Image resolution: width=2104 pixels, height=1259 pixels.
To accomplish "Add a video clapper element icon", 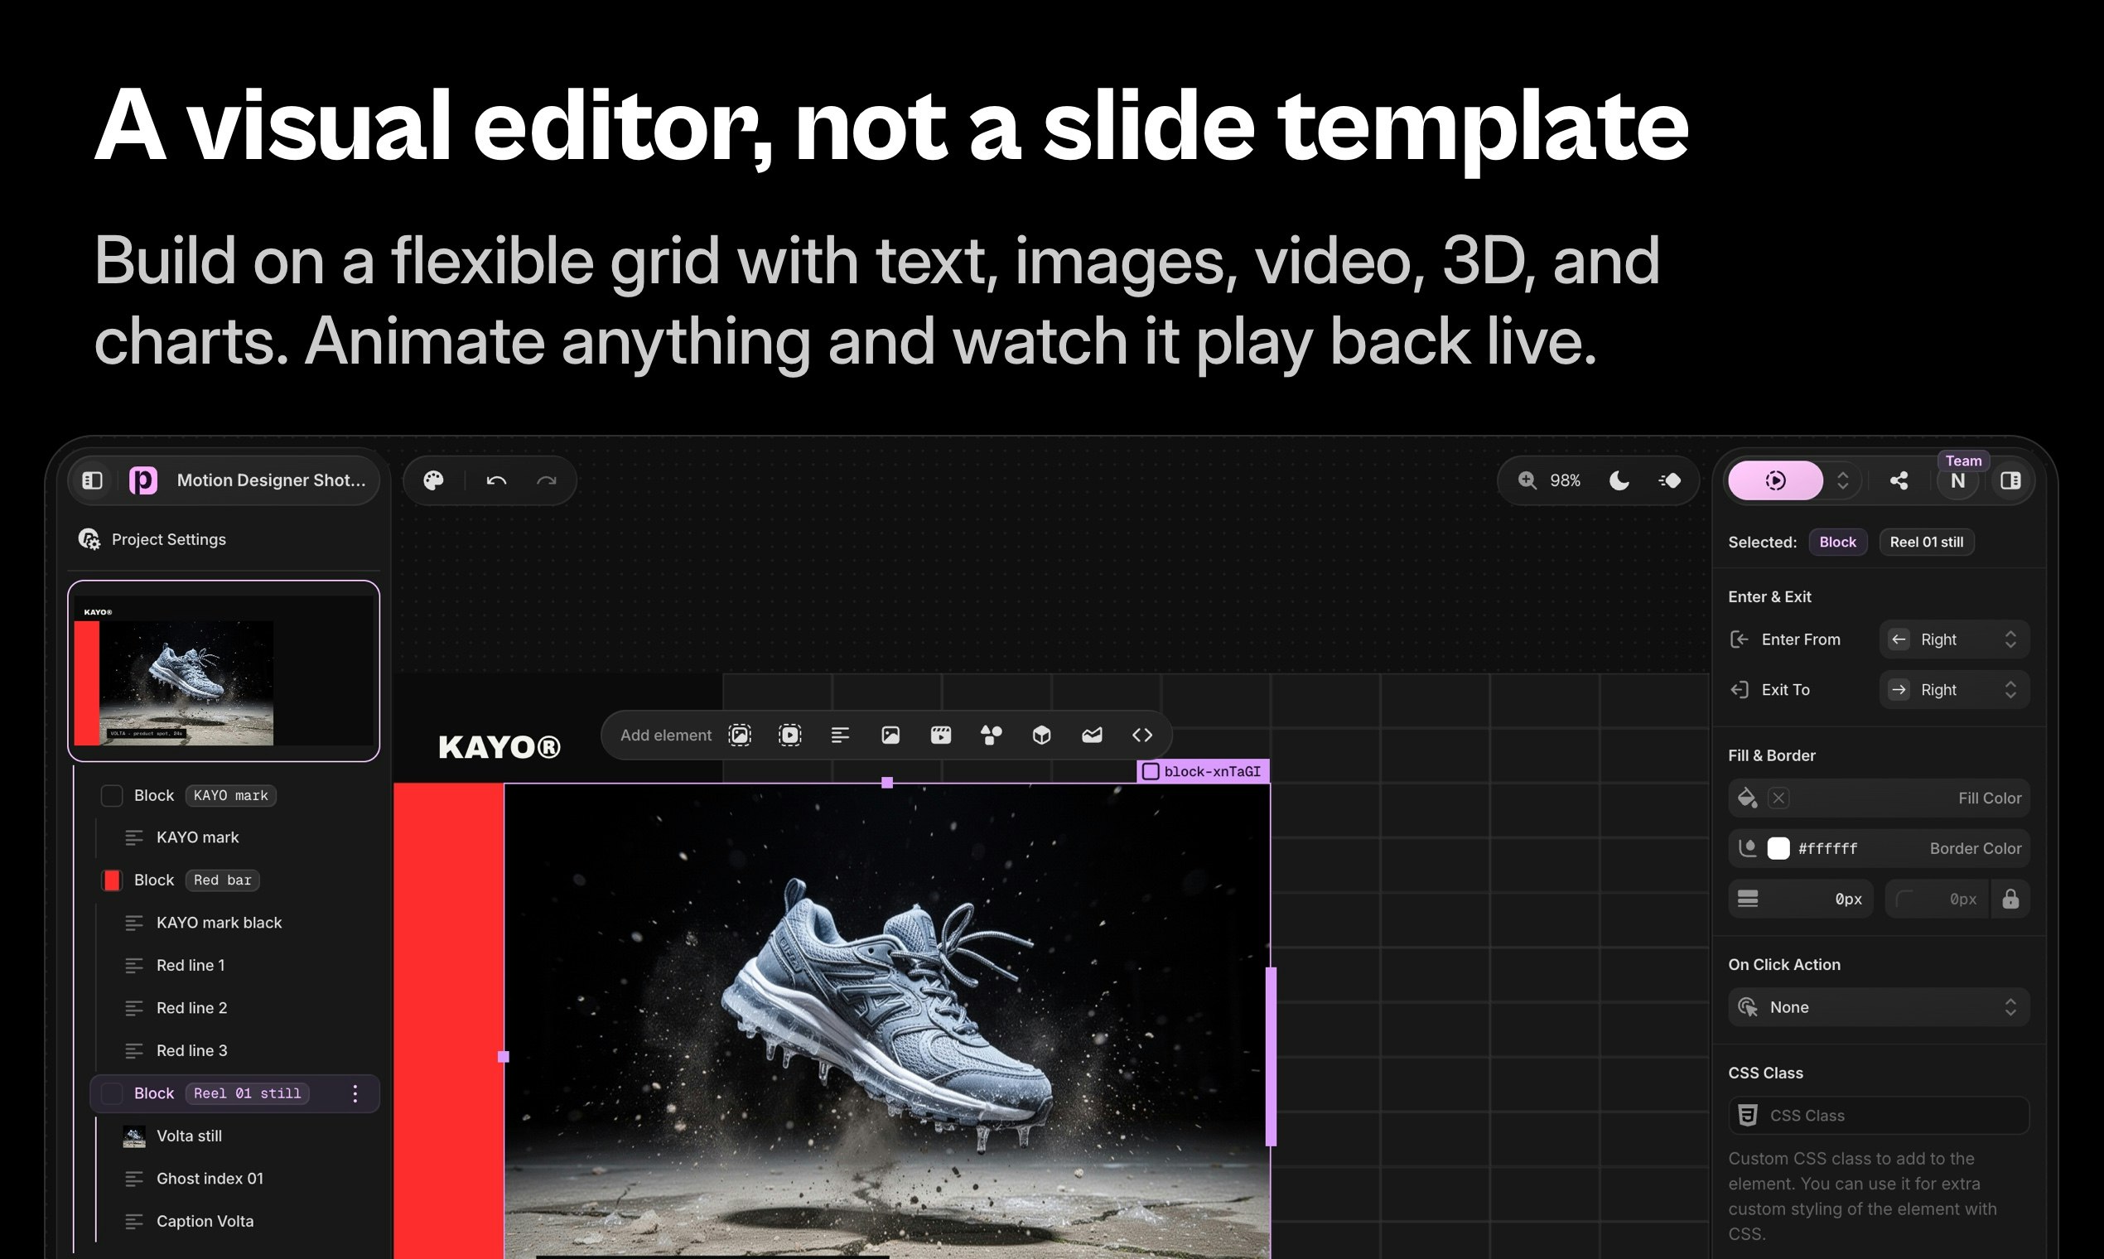I will tap(941, 735).
